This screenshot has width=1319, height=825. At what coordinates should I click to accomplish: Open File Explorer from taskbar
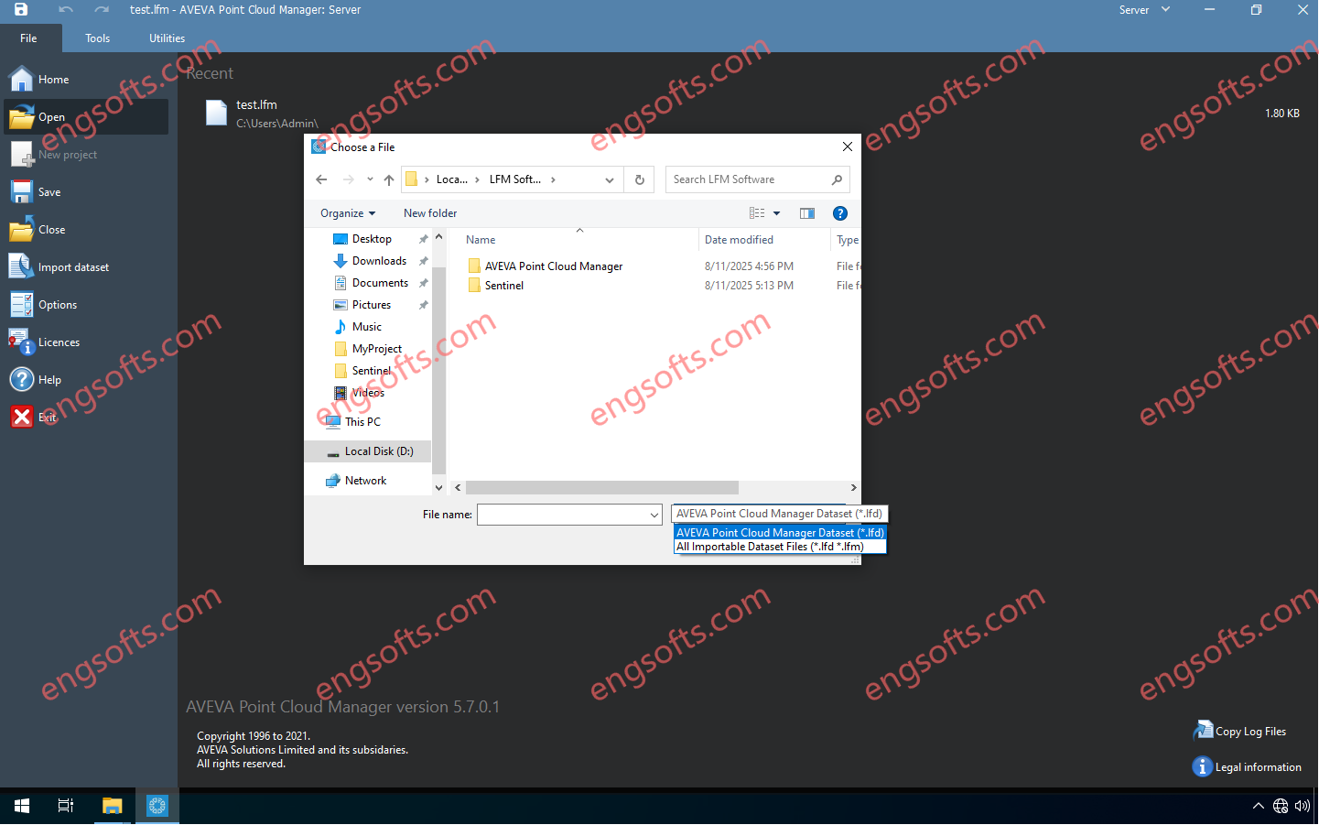coord(112,806)
